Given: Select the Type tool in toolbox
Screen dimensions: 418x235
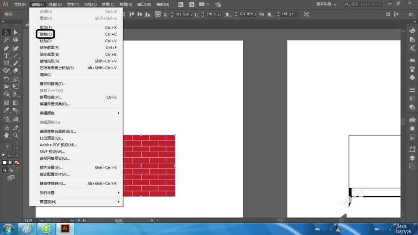Looking at the screenshot, I should (6, 56).
